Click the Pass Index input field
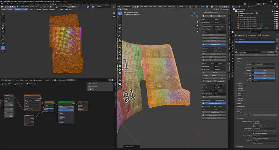This screenshot has height=150, width=279. click(265, 115)
